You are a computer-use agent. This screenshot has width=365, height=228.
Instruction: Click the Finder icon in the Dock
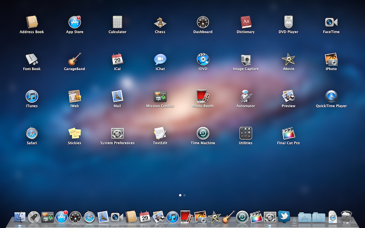[x=20, y=217]
